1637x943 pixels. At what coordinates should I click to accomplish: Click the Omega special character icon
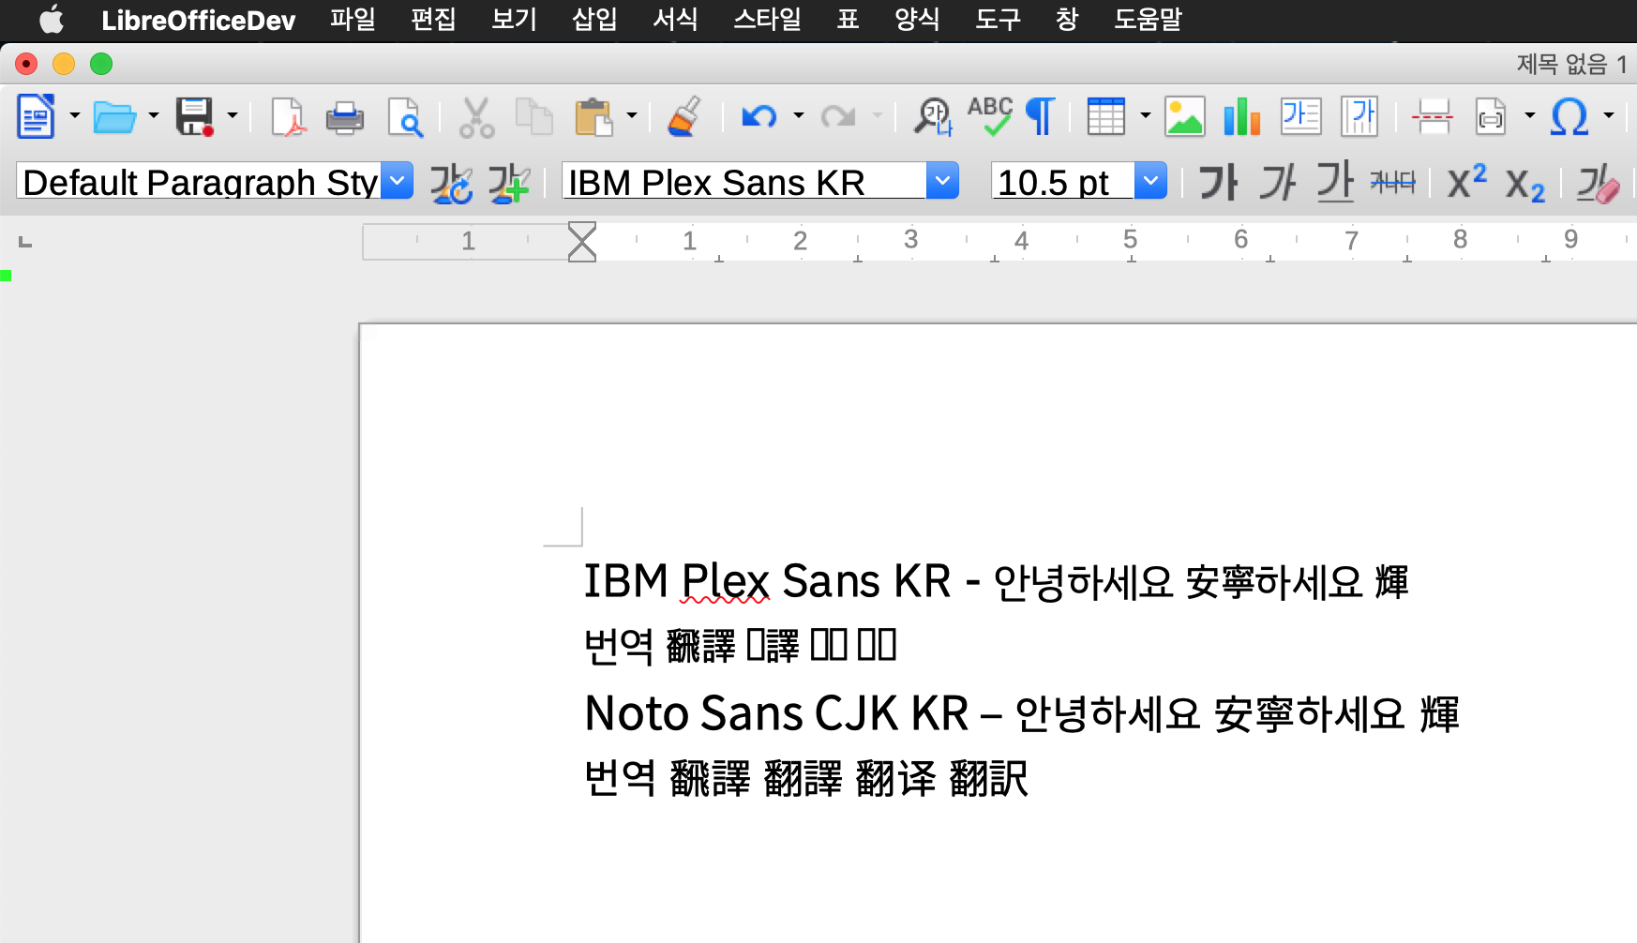(x=1569, y=117)
